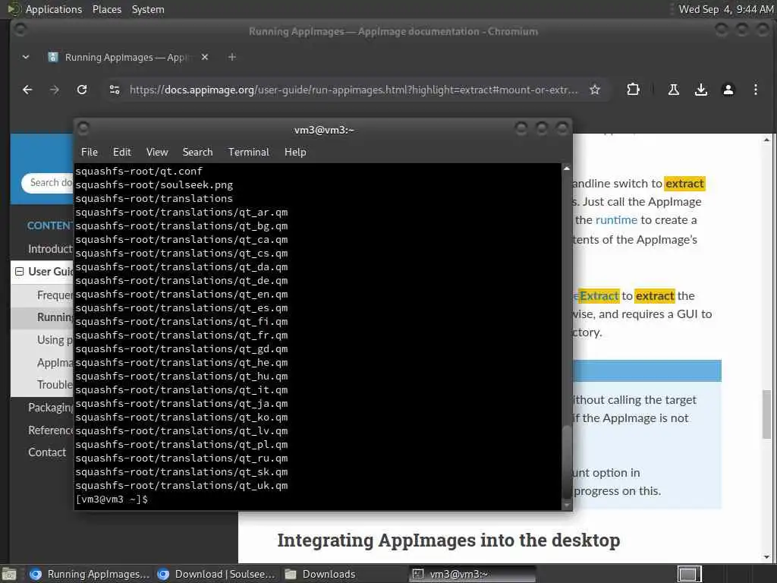Click the browser page scroll down arrow
The image size is (777, 583).
(766, 557)
